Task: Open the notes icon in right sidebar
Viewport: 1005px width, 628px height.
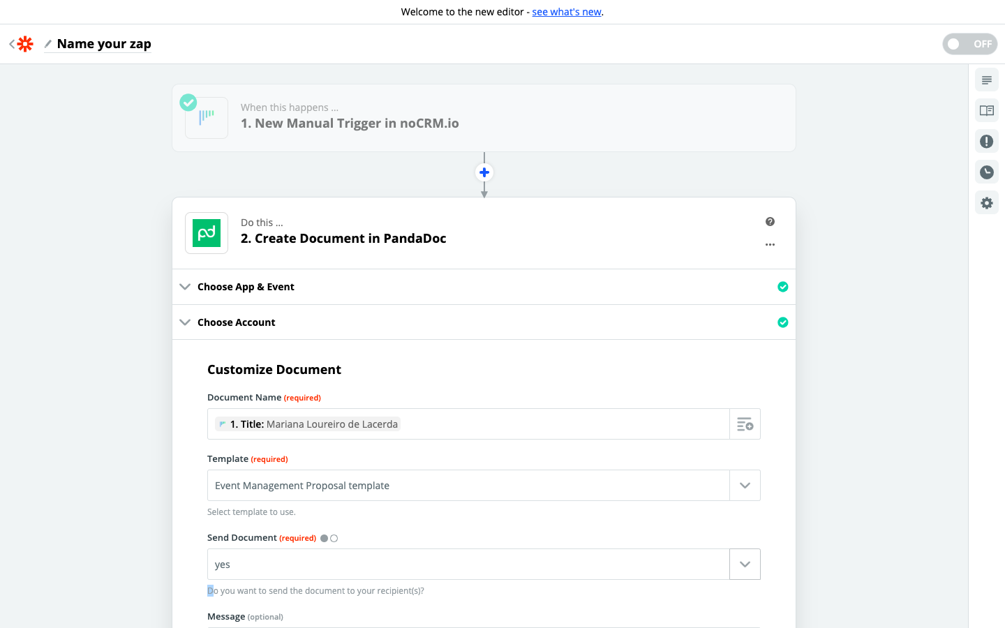Action: click(x=986, y=80)
